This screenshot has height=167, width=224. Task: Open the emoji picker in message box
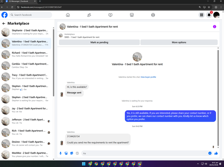(x=210, y=153)
